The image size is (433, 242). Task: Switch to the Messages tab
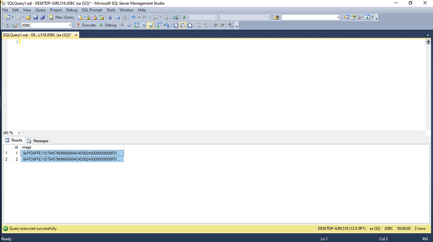coord(38,141)
